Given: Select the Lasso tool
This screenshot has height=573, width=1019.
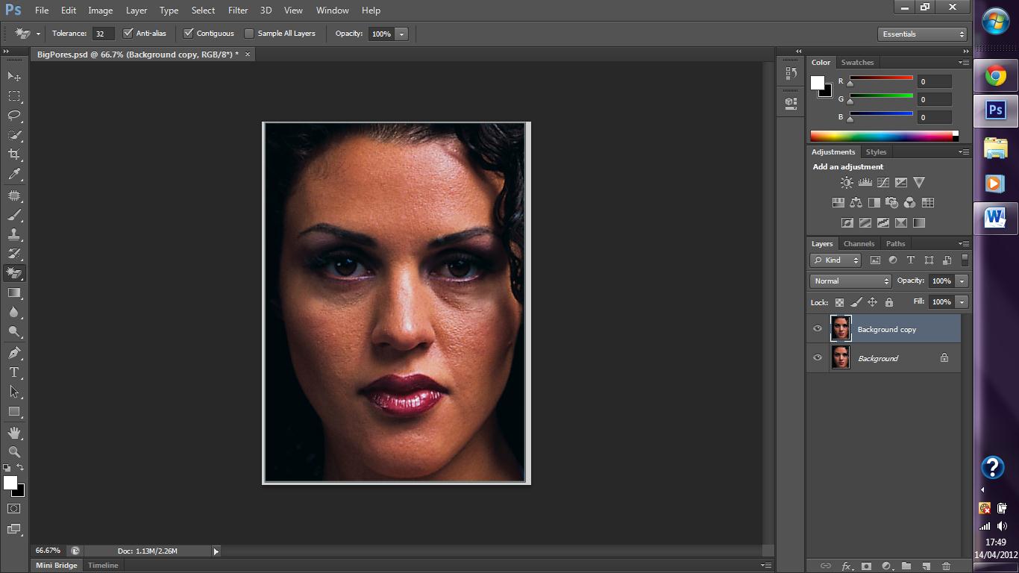Looking at the screenshot, I should [14, 116].
